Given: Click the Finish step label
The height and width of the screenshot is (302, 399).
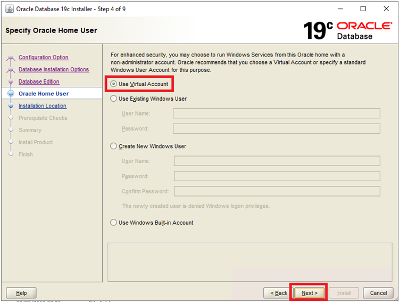Looking at the screenshot, I should pos(26,154).
